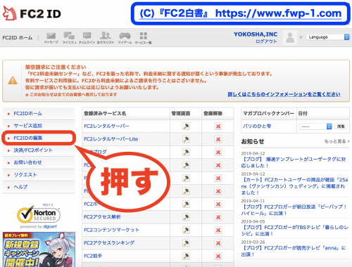Click the 閲覧 button
The width and height of the screenshot is (352, 267).
click(341, 126)
